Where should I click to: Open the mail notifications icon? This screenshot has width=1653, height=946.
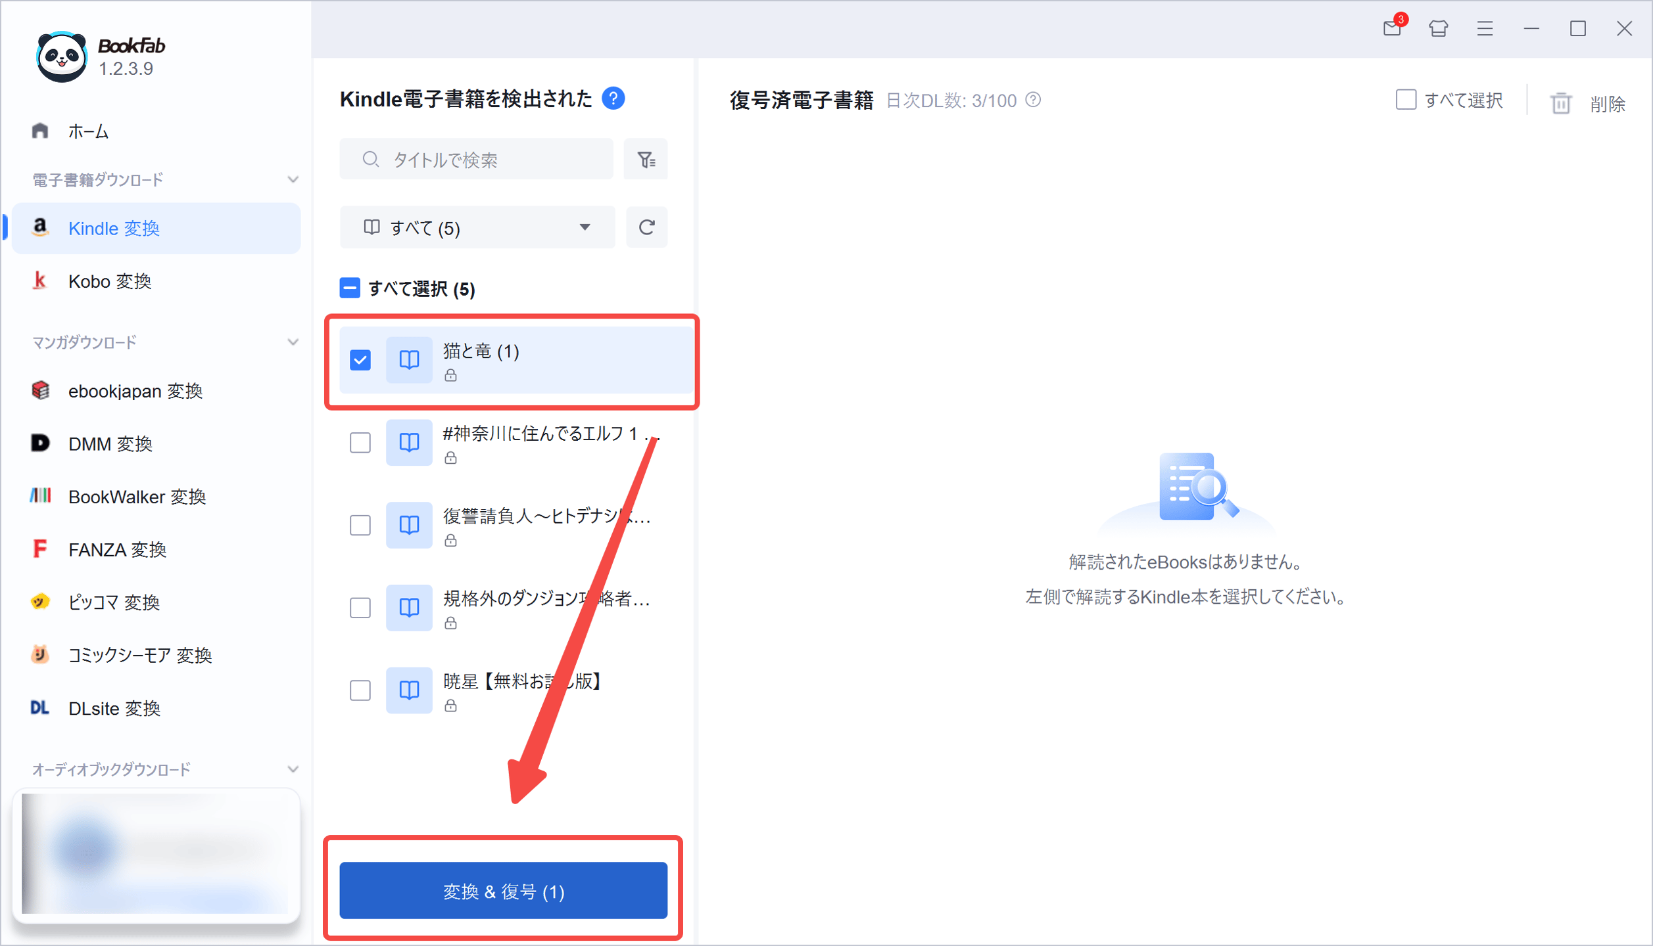1393,28
